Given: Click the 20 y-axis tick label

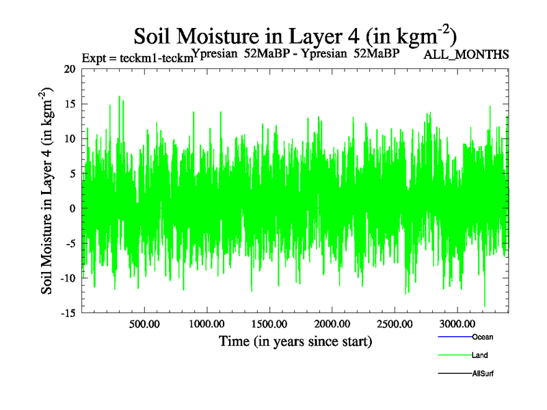Looking at the screenshot, I should coord(70,69).
